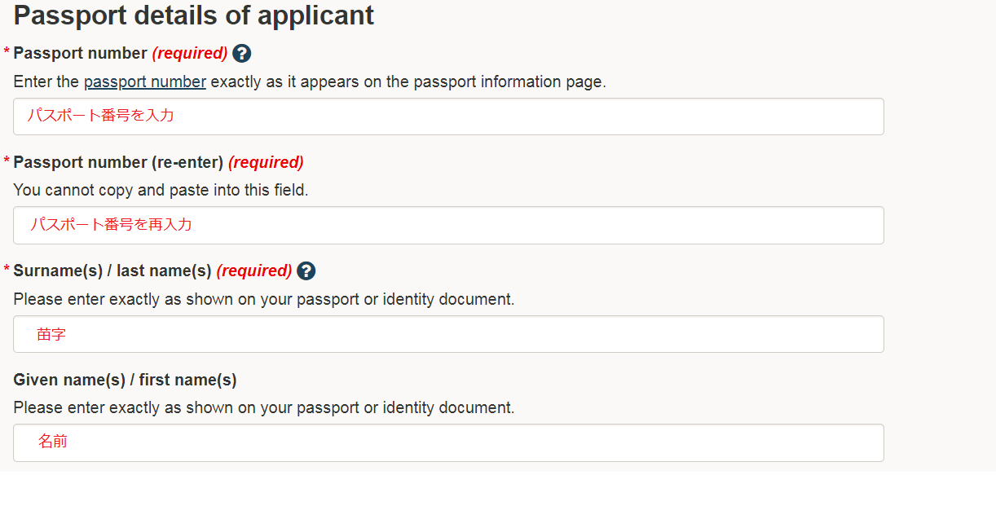This screenshot has width=996, height=528.
Task: Focus the Given name(s) / first name(s) field
Action: click(448, 442)
